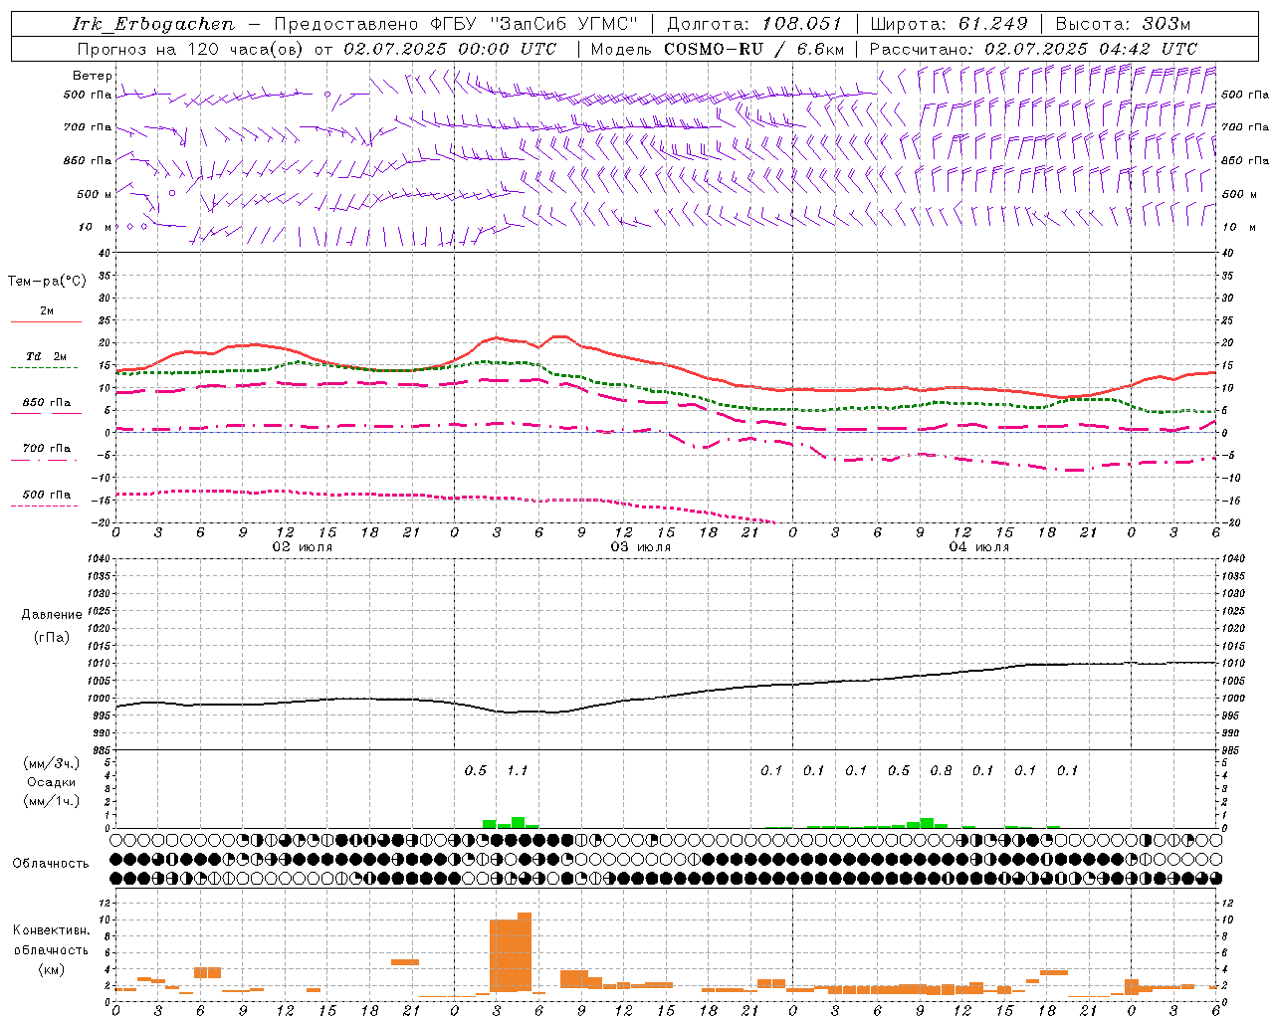Viewport: 1274px width, 1019px height.
Task: Click the 04 июля date label
Action: click(x=979, y=547)
